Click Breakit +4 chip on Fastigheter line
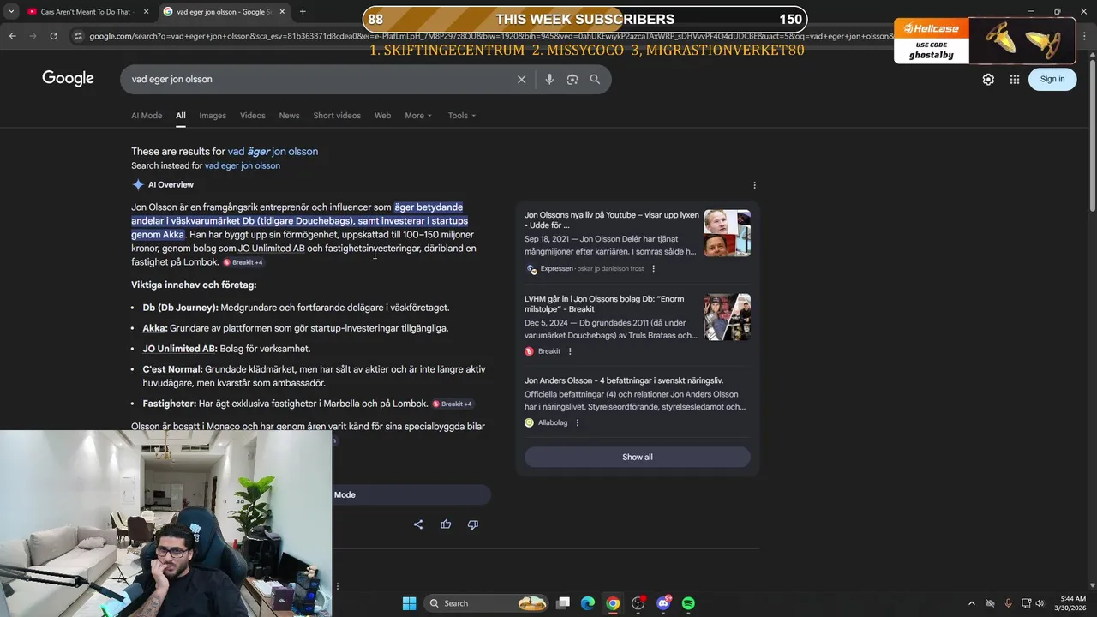This screenshot has width=1097, height=617. coord(453,404)
